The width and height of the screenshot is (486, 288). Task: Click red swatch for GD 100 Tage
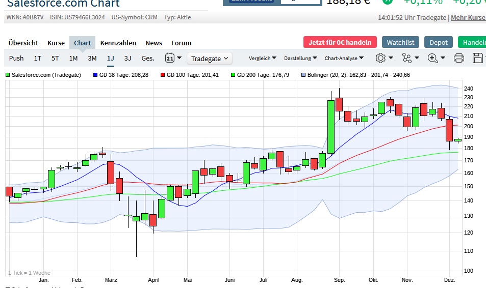tap(163, 75)
